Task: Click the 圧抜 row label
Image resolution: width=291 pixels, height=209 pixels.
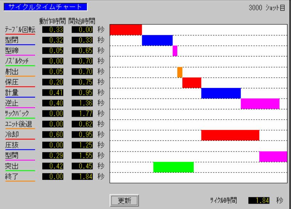Action: point(12,145)
